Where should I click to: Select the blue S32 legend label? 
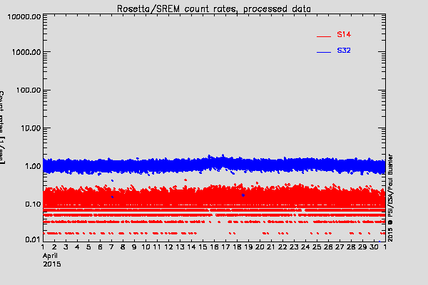coord(343,51)
